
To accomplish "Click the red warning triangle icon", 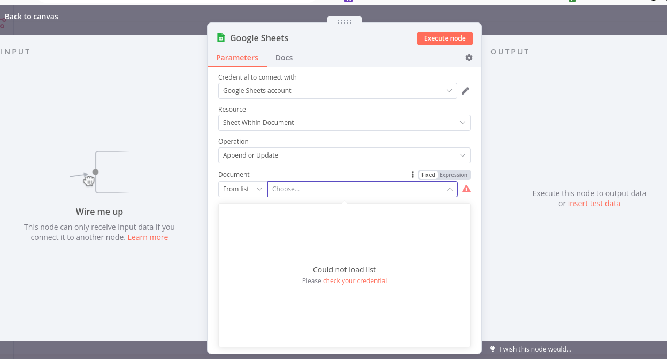I will click(466, 189).
